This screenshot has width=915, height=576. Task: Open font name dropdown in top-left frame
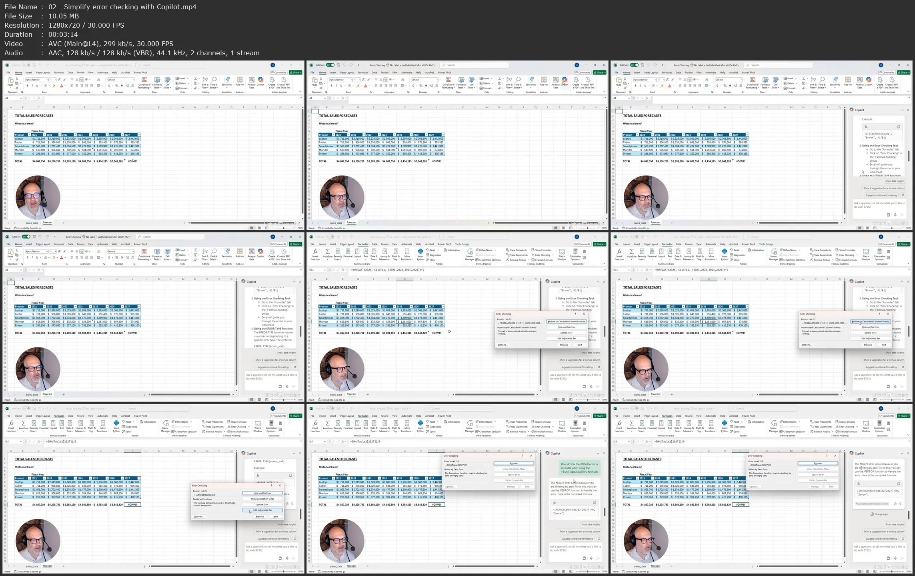(47, 80)
